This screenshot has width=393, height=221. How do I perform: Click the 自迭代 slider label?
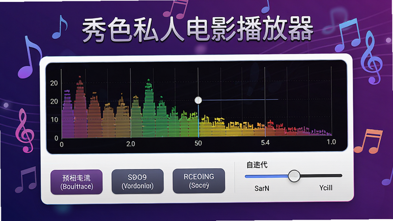pyautogui.click(x=257, y=165)
